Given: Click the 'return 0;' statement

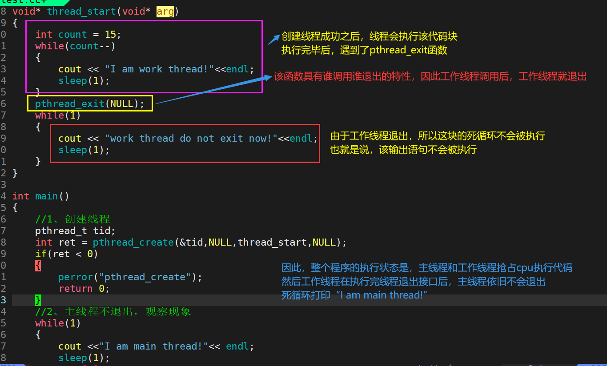Looking at the screenshot, I should pyautogui.click(x=84, y=288).
